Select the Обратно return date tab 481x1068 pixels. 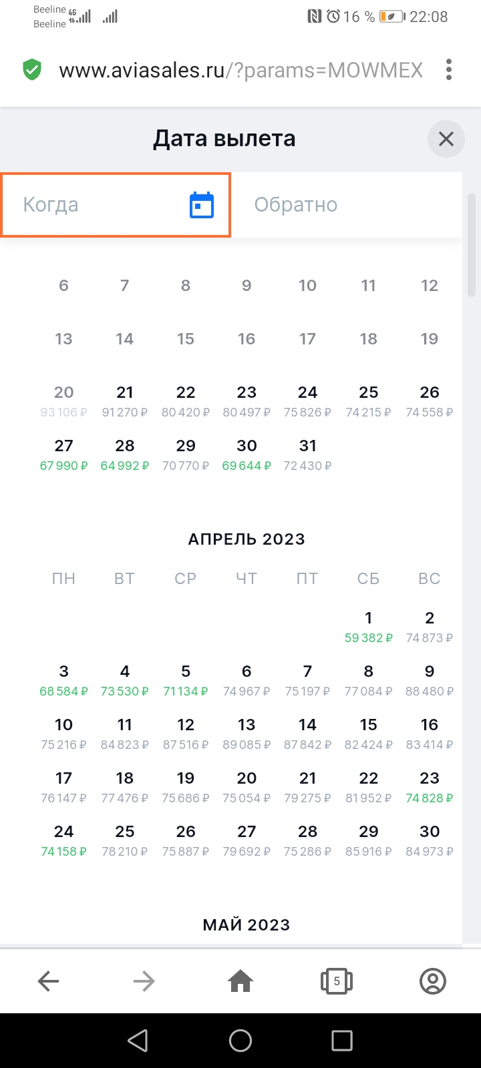tap(346, 205)
